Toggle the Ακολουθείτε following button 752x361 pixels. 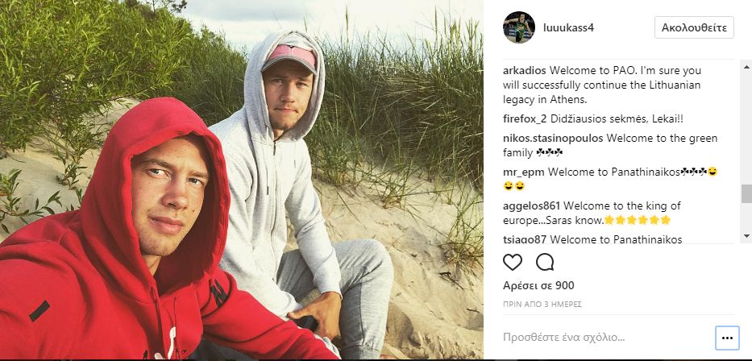click(694, 27)
